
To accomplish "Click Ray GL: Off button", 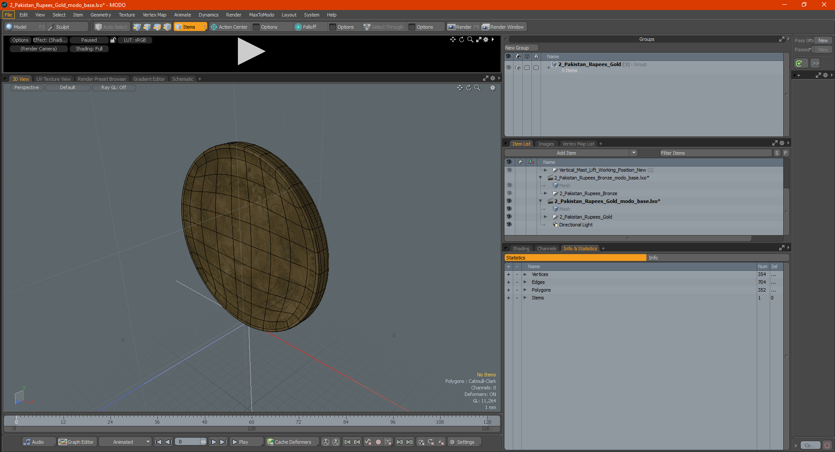I will coord(114,87).
